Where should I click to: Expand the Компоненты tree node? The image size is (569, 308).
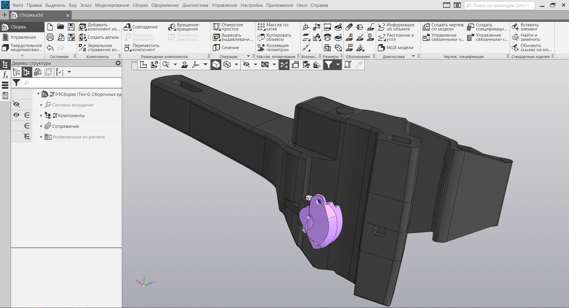[x=41, y=116]
